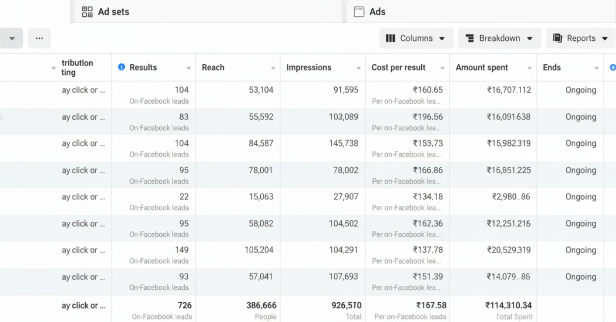This screenshot has height=322, width=616.
Task: Click the Breakdown stacked-lines icon
Action: point(470,38)
